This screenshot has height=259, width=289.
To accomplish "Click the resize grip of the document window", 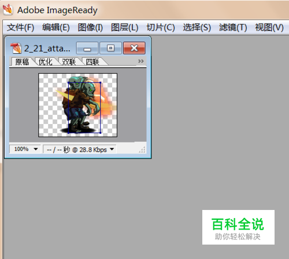I will pos(142,149).
